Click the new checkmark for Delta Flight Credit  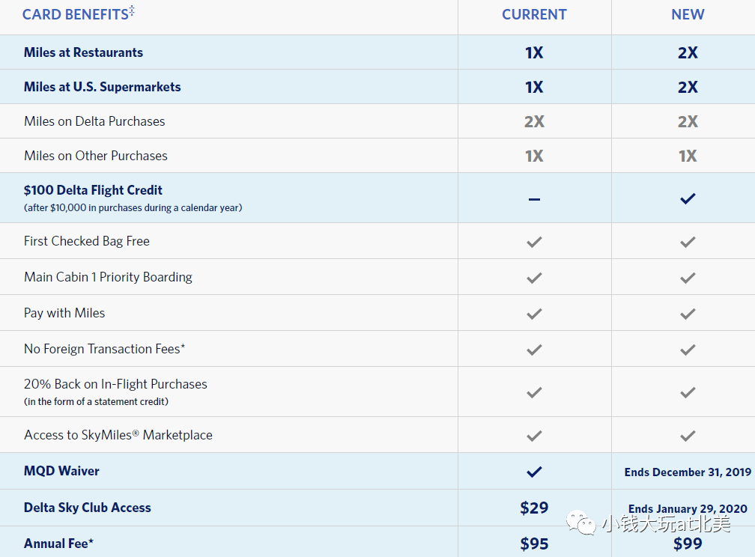click(x=688, y=198)
